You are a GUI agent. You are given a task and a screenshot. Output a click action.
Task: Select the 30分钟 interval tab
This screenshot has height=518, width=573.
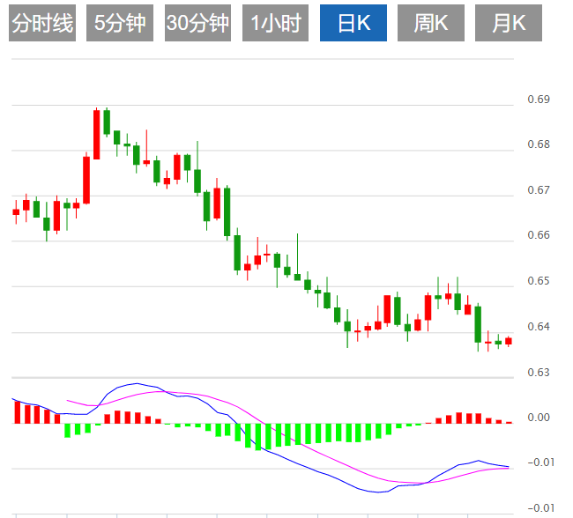[x=197, y=23]
